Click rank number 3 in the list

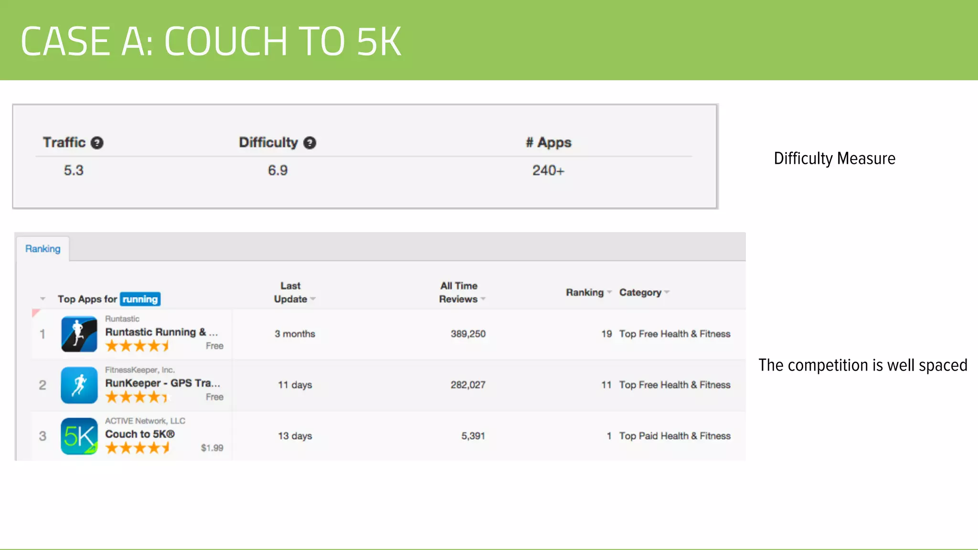tap(43, 436)
